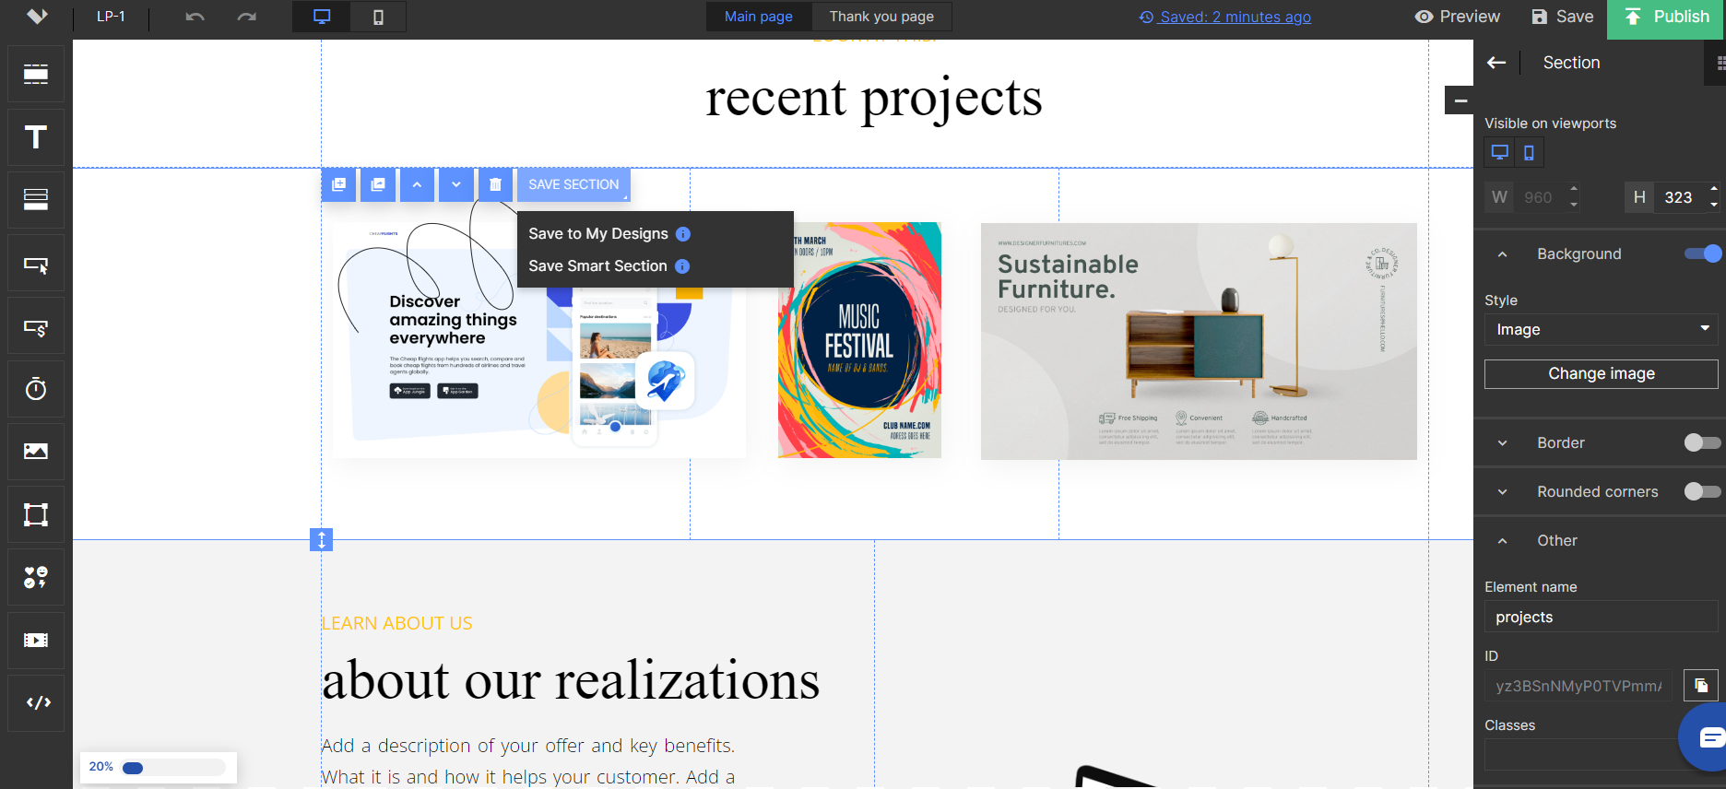Select the LEARN ABOUT US label

(x=396, y=623)
